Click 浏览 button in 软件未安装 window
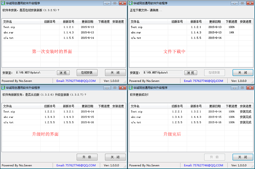This screenshot has height=169, width=255. (63, 73)
